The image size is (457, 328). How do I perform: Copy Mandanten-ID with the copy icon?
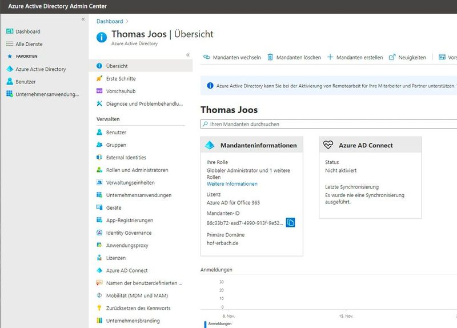point(290,222)
